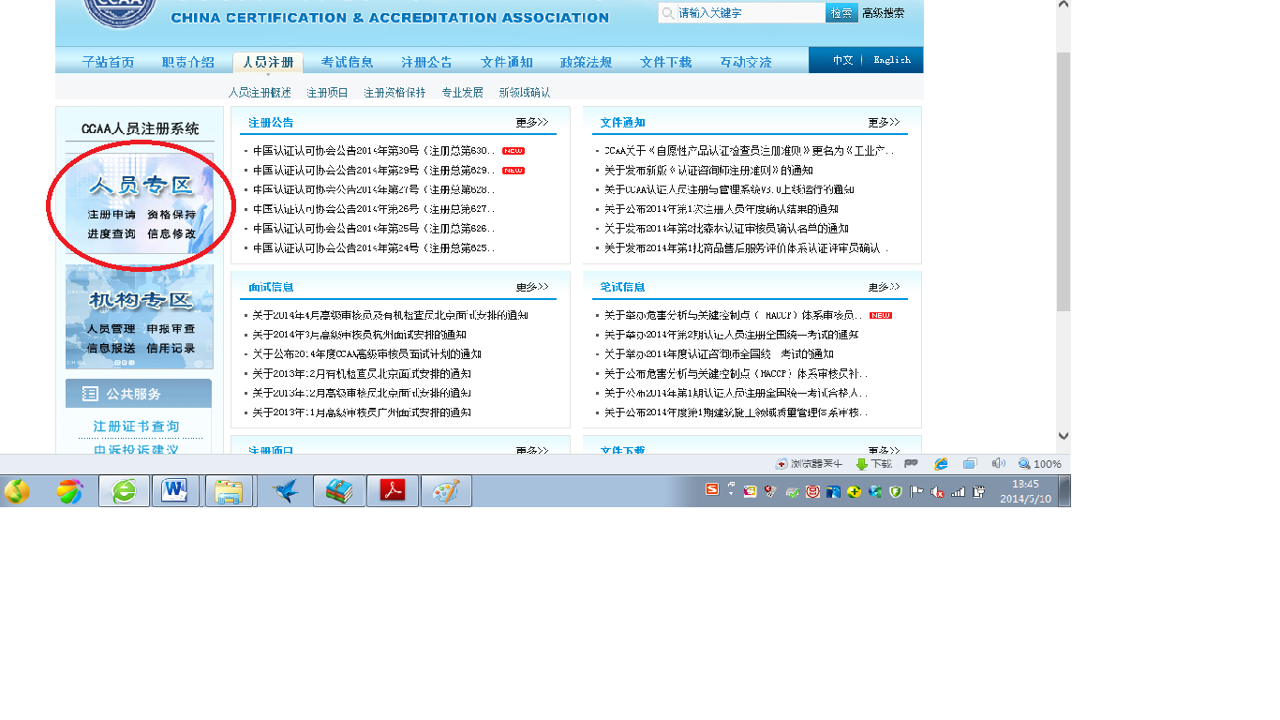Click the network signal tray icon
1280x720 pixels.
(x=958, y=491)
